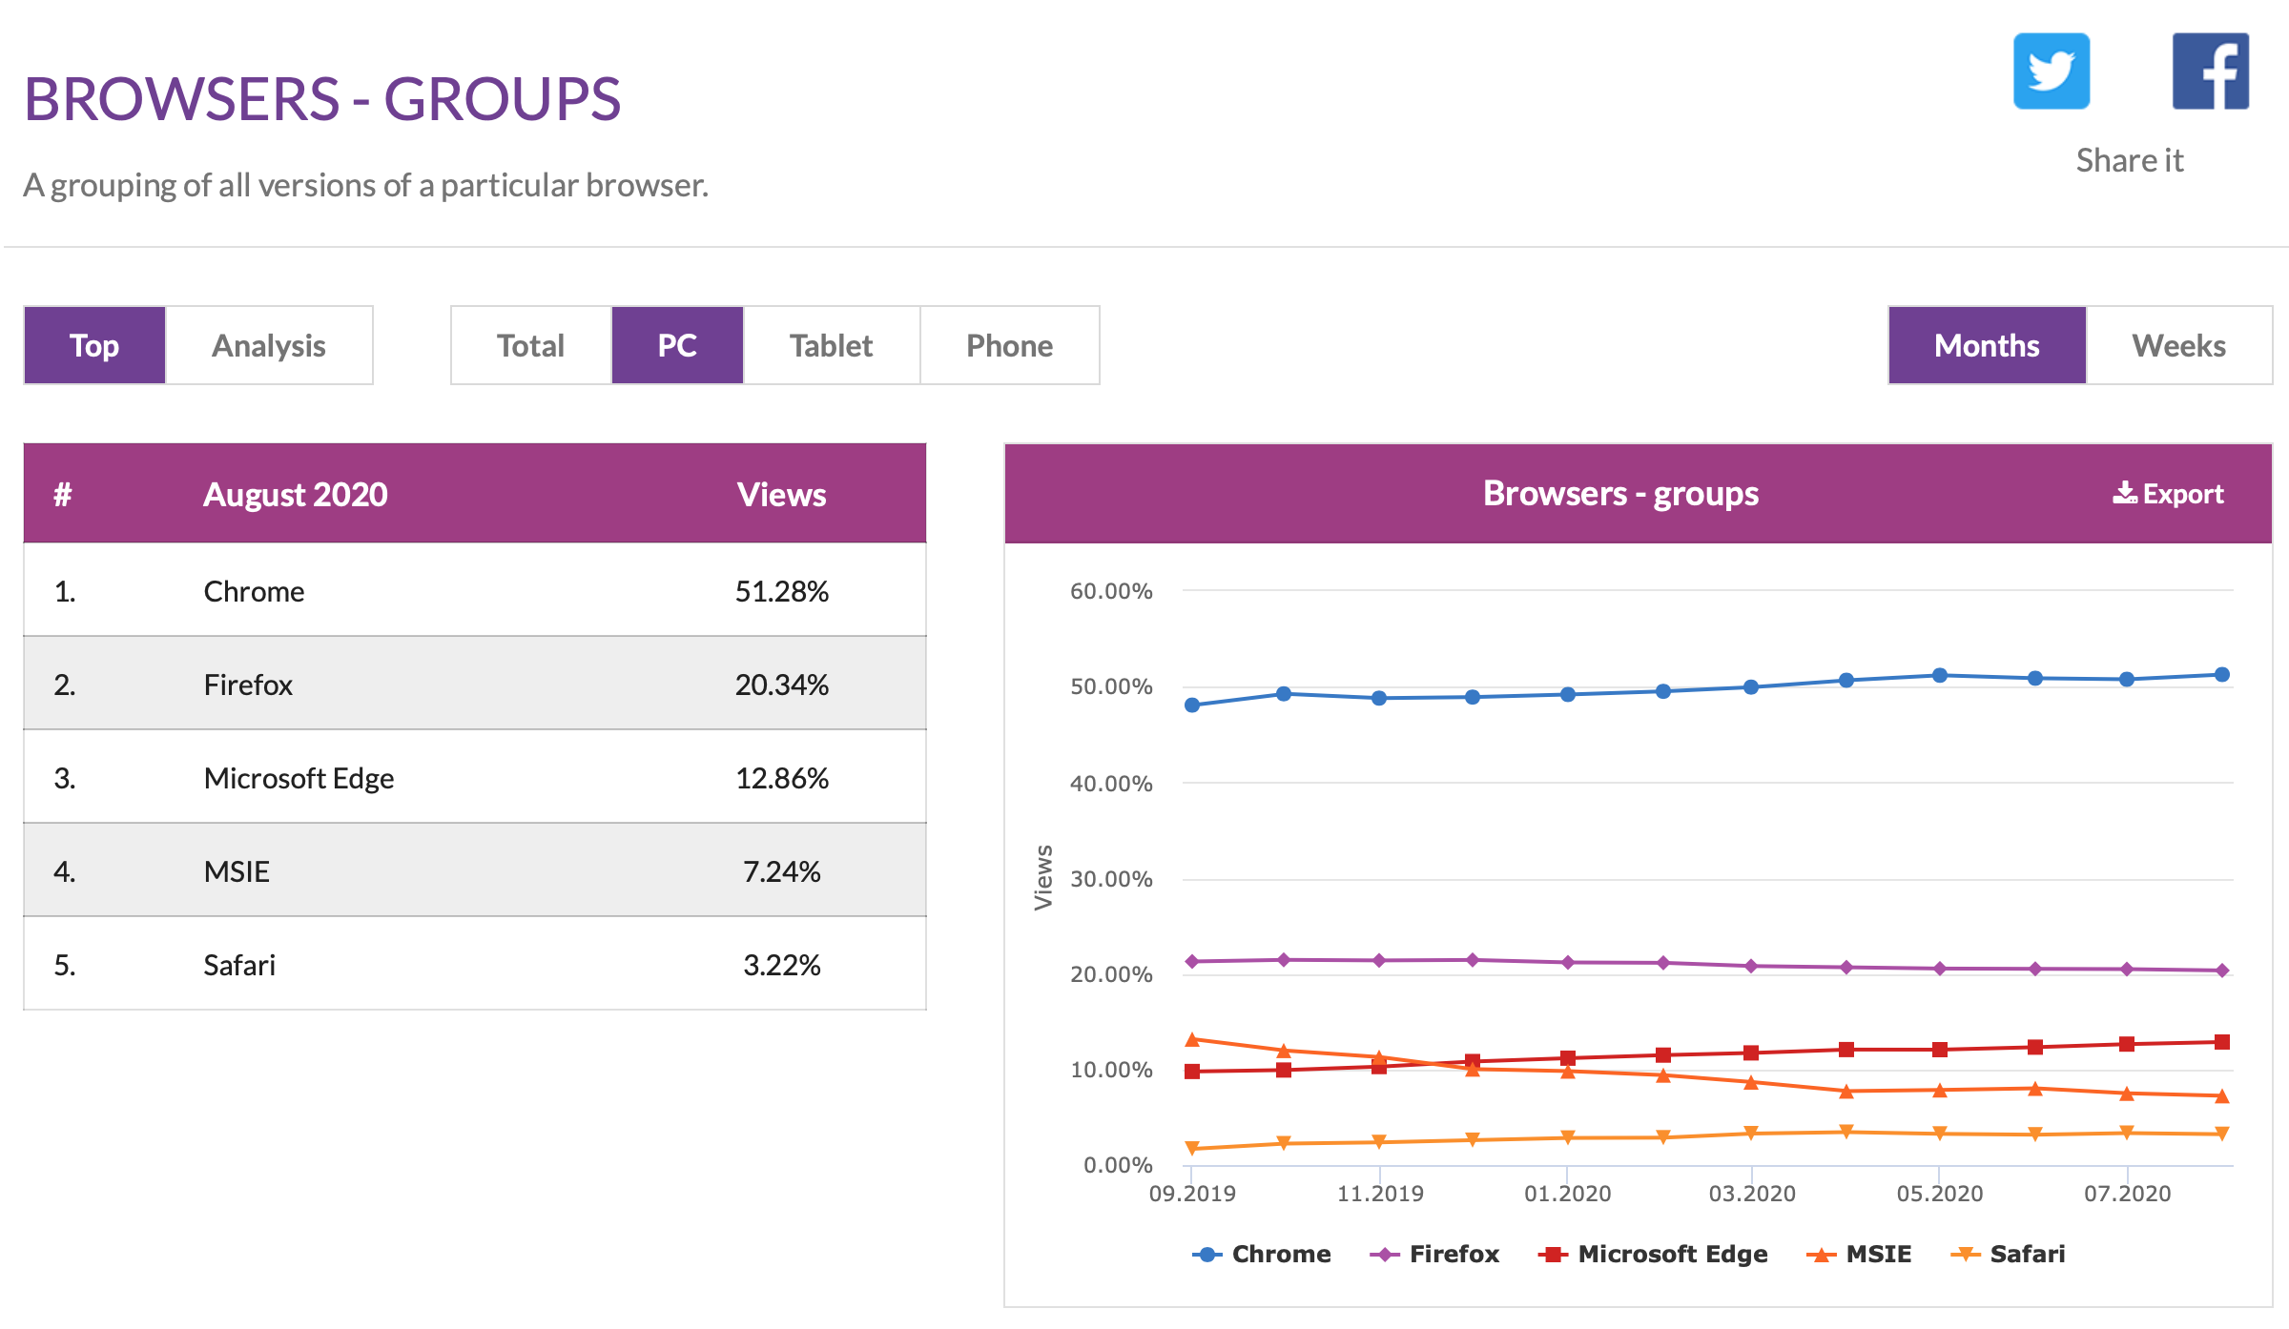Share the page on Twitter
Viewport: 2289px width, 1329px height.
point(2051,72)
